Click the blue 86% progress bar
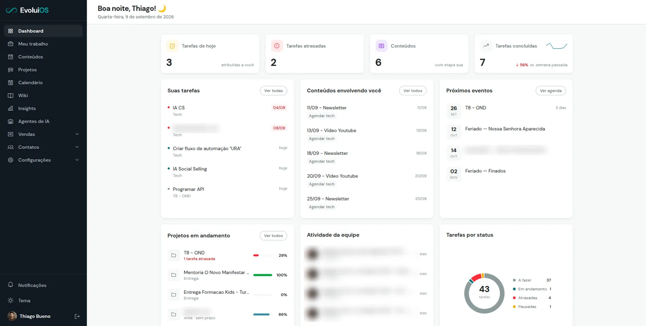 tap(263, 314)
